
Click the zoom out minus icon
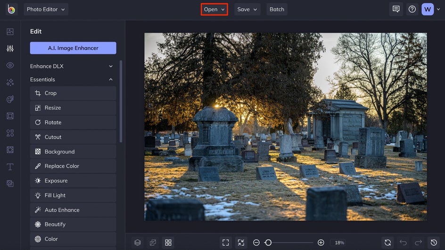(256, 242)
